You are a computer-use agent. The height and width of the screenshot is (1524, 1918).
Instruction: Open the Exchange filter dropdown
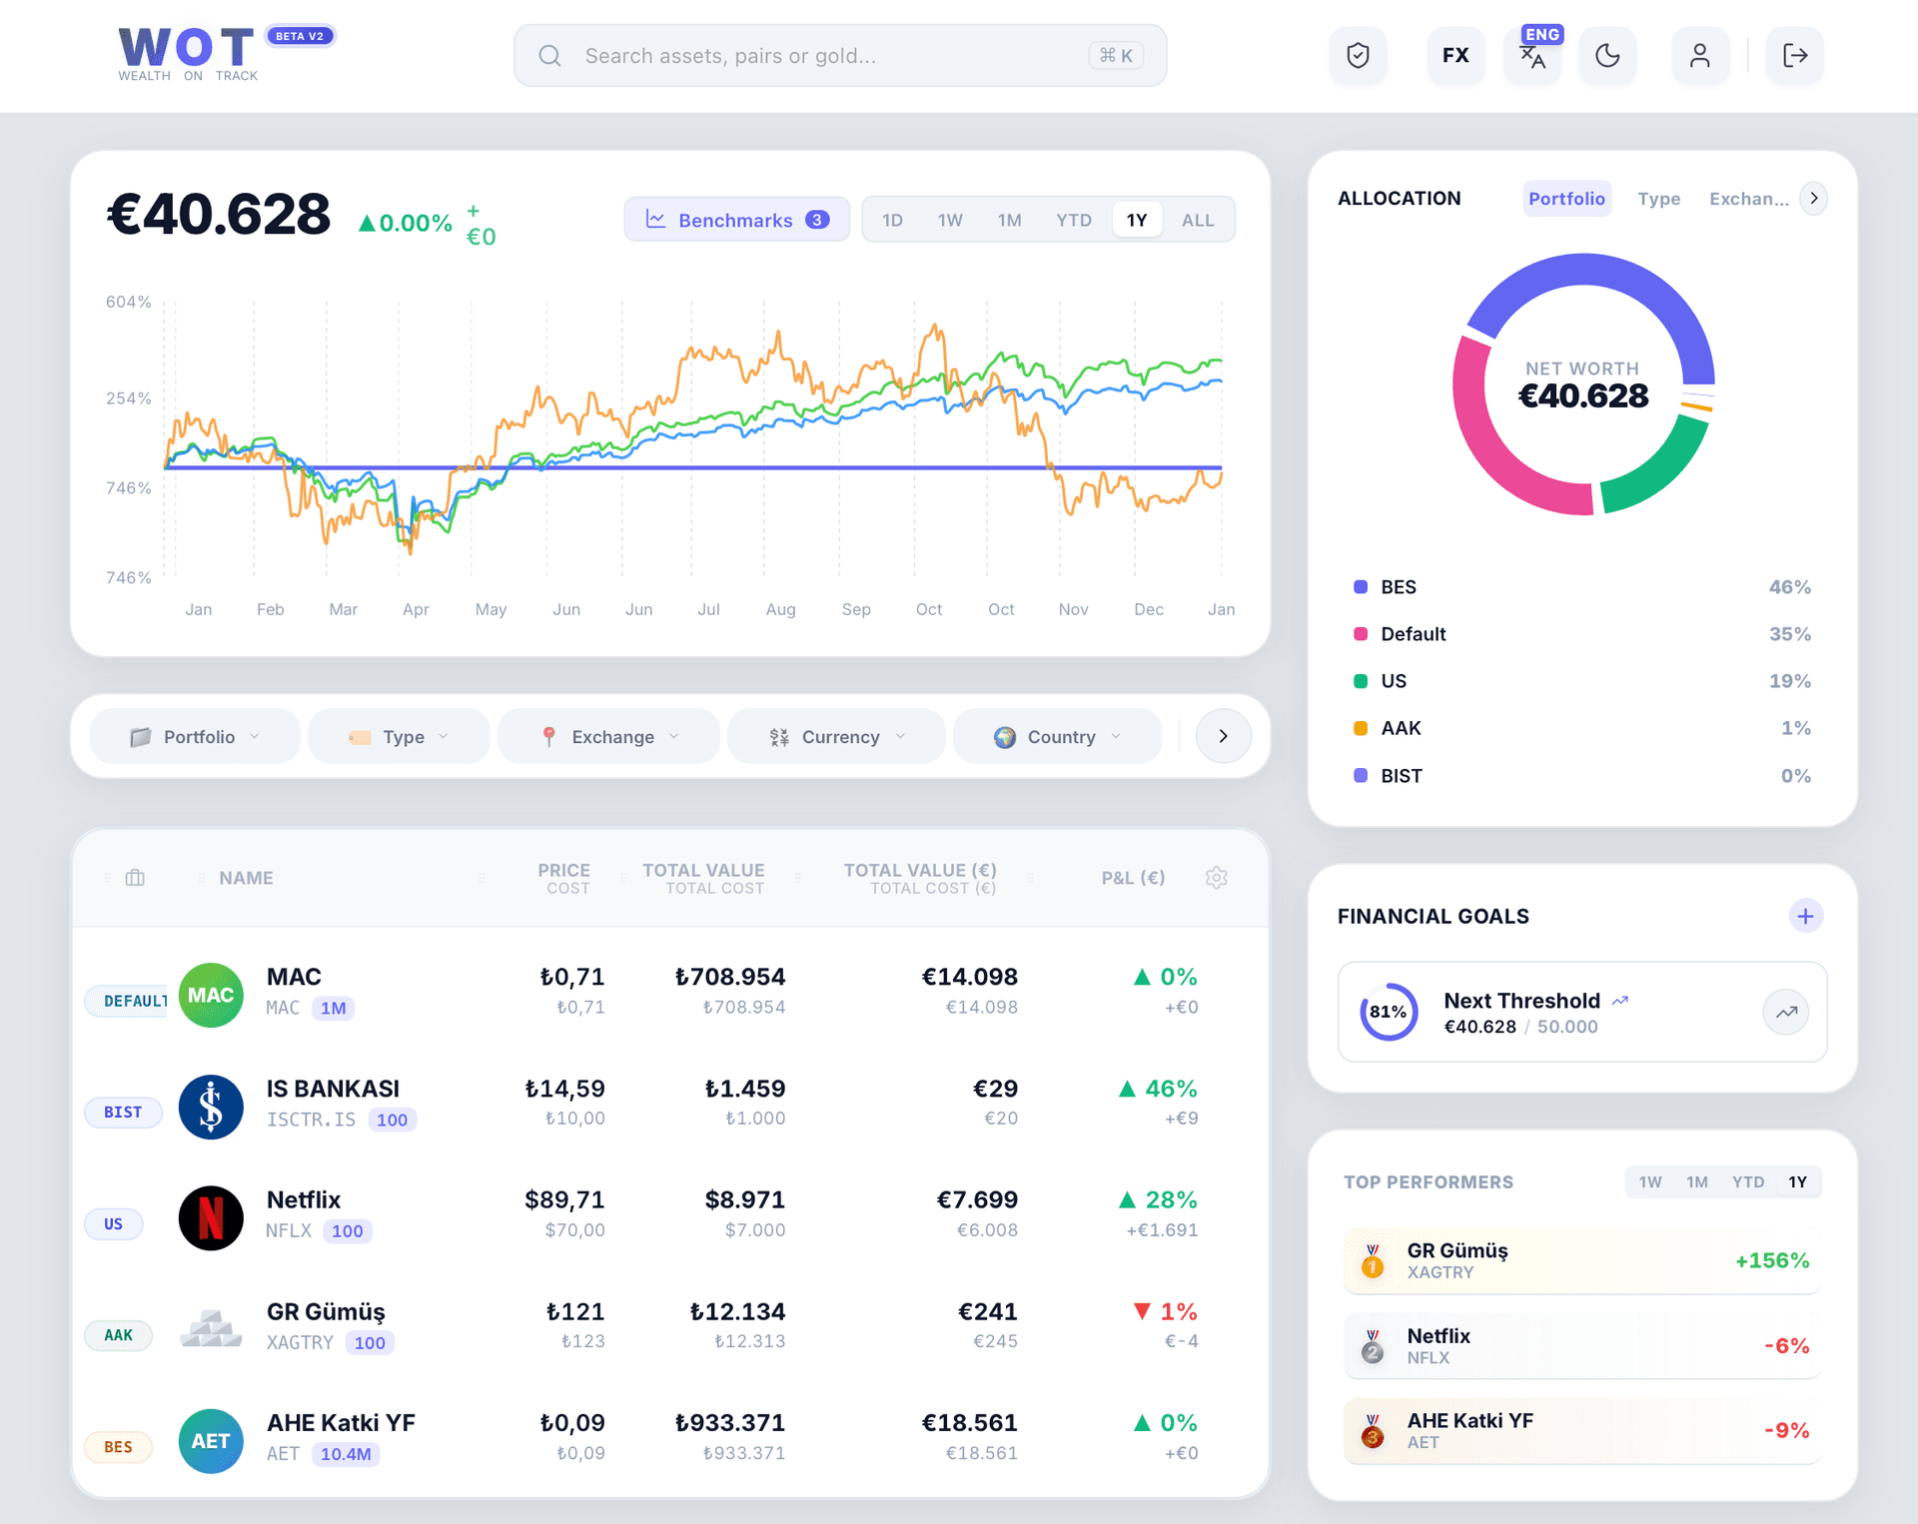[x=608, y=736]
